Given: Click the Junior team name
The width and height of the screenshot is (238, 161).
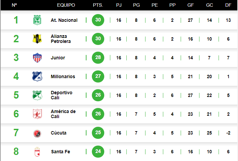Looking at the screenshot, I should 58,58.
